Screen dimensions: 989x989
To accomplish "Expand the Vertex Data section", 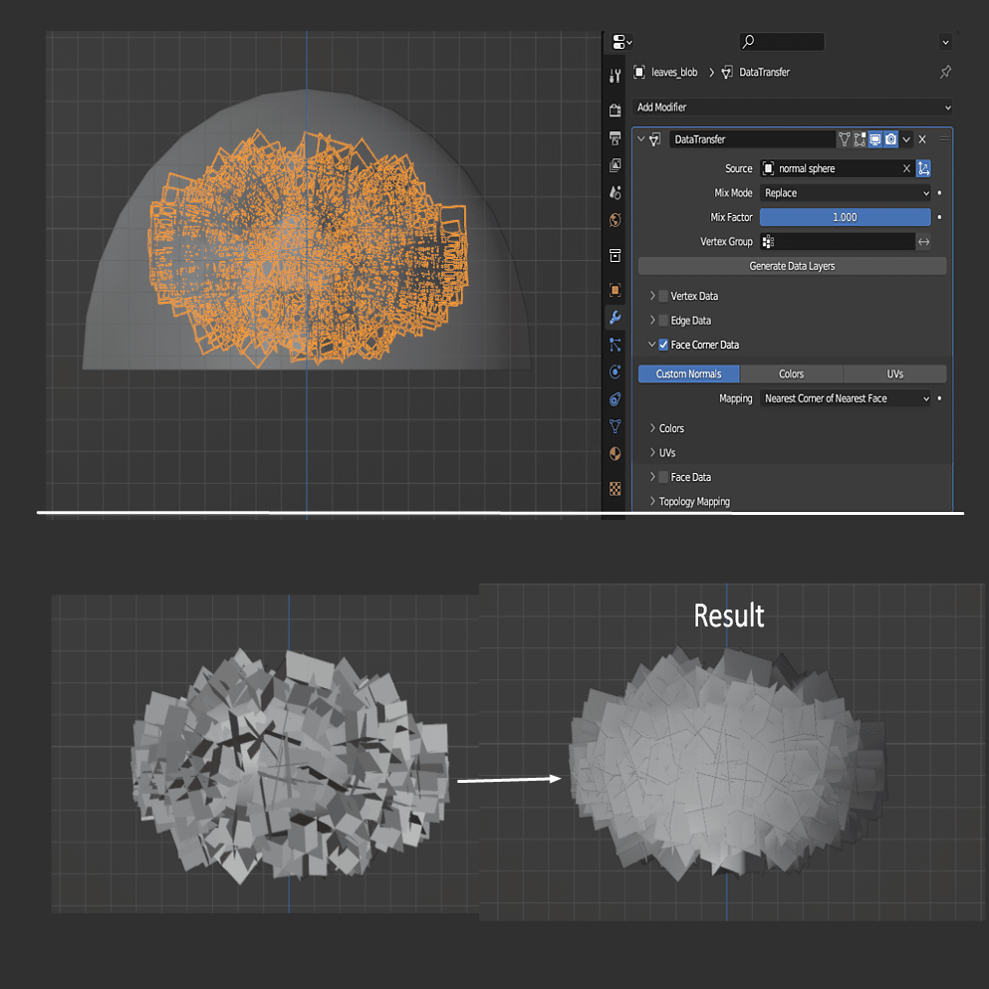I will (x=652, y=296).
